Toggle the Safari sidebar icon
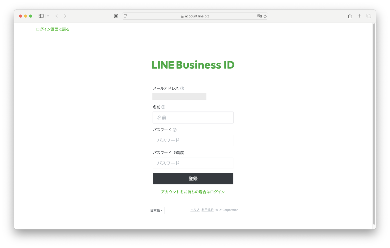 (41, 16)
